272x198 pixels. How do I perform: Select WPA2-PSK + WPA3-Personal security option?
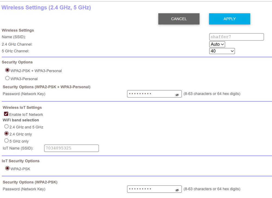[x=8, y=70]
